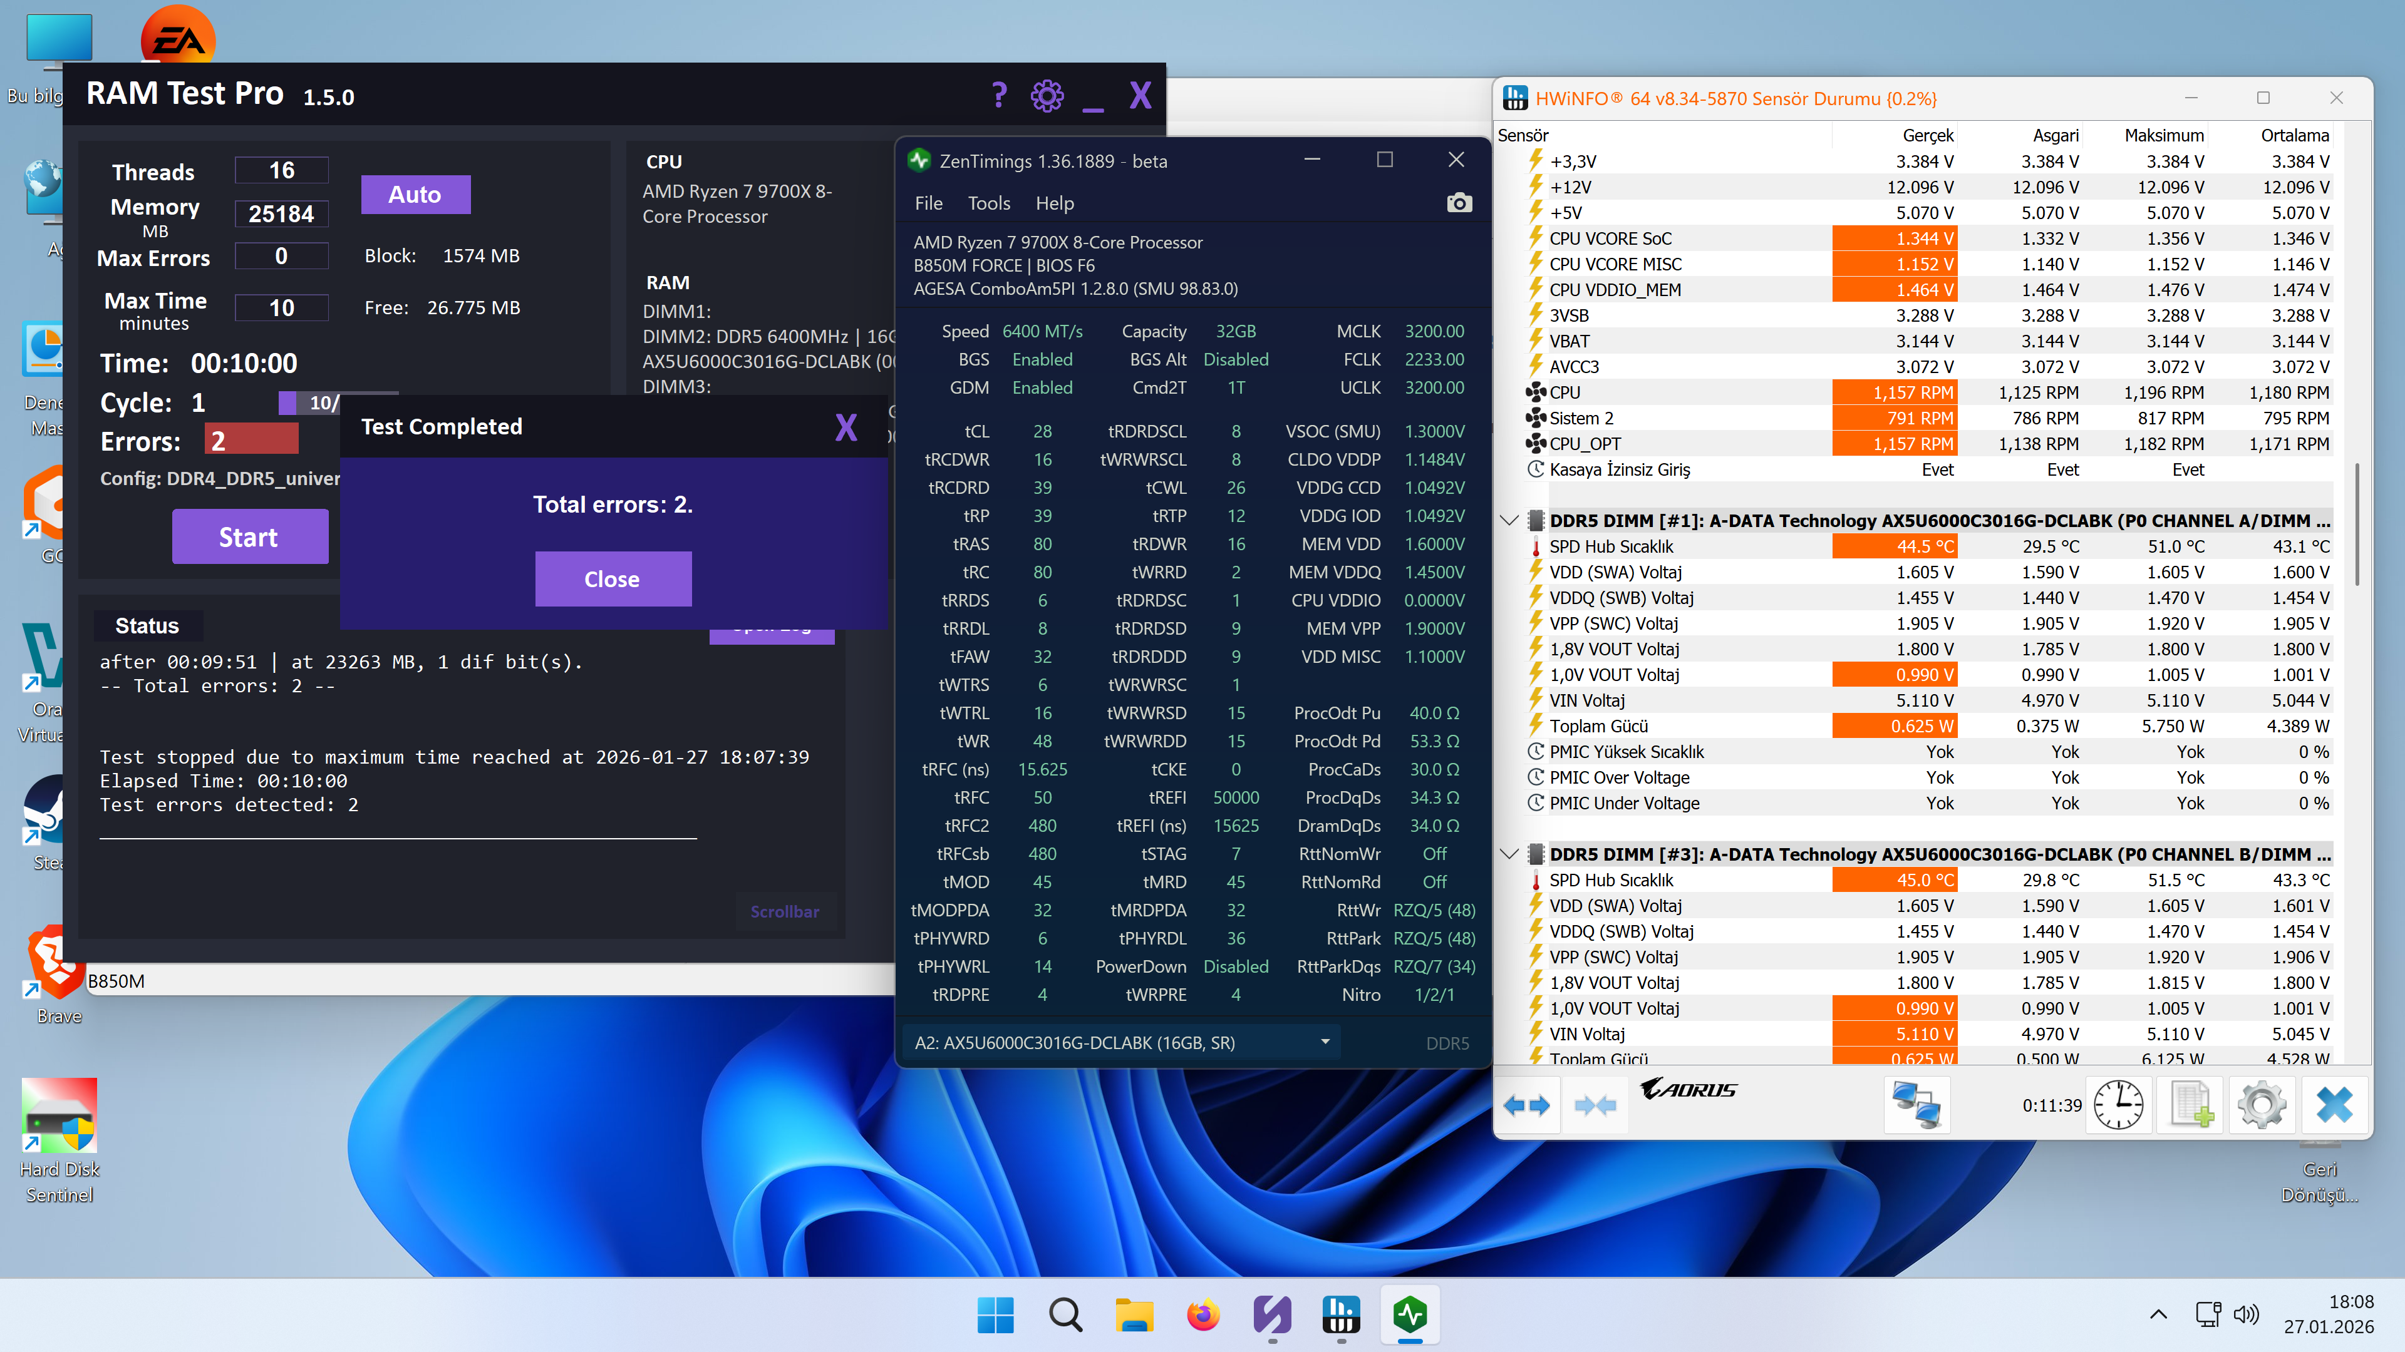Screen dimensions: 2405x1352
Task: Open the ZenTimings File menu
Action: [928, 203]
